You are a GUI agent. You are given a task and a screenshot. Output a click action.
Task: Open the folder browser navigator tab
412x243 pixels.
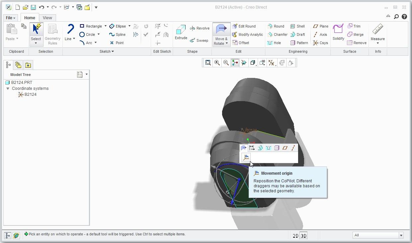[18, 65]
